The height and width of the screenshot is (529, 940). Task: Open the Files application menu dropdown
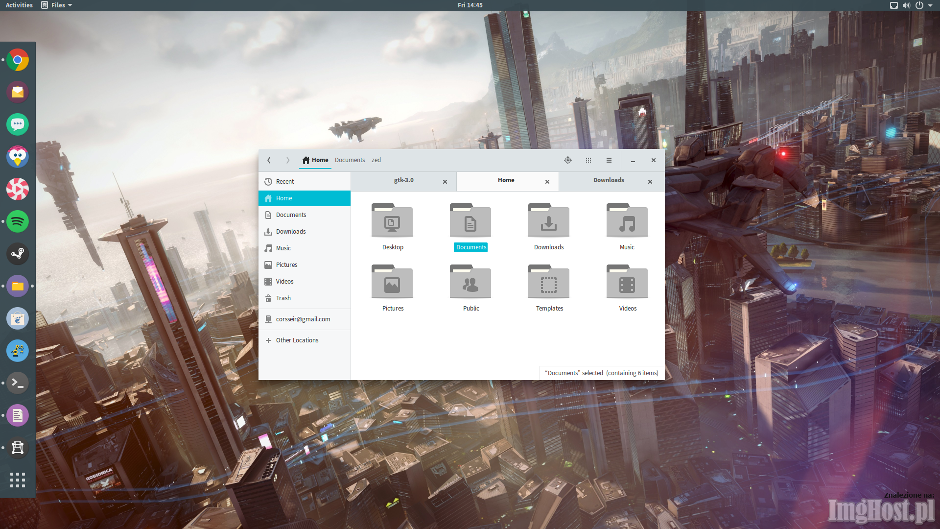pyautogui.click(x=57, y=5)
